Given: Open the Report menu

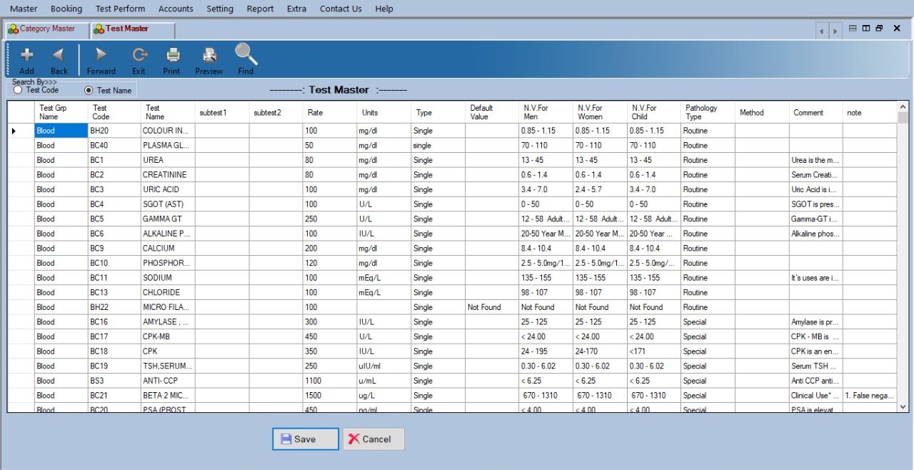Looking at the screenshot, I should click(260, 9).
